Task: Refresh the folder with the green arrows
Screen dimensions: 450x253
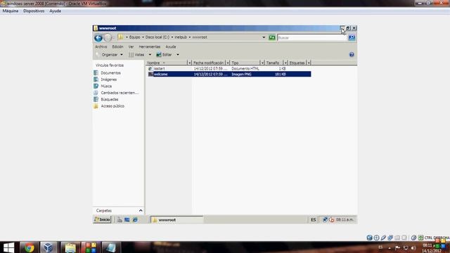Action: (272, 37)
